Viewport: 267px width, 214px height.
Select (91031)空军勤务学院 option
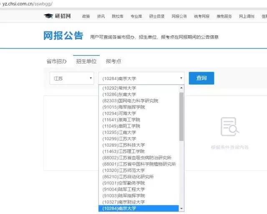click(x=139, y=183)
